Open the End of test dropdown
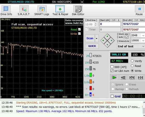Screen dimensions: 145x117 click(x=131, y=46)
